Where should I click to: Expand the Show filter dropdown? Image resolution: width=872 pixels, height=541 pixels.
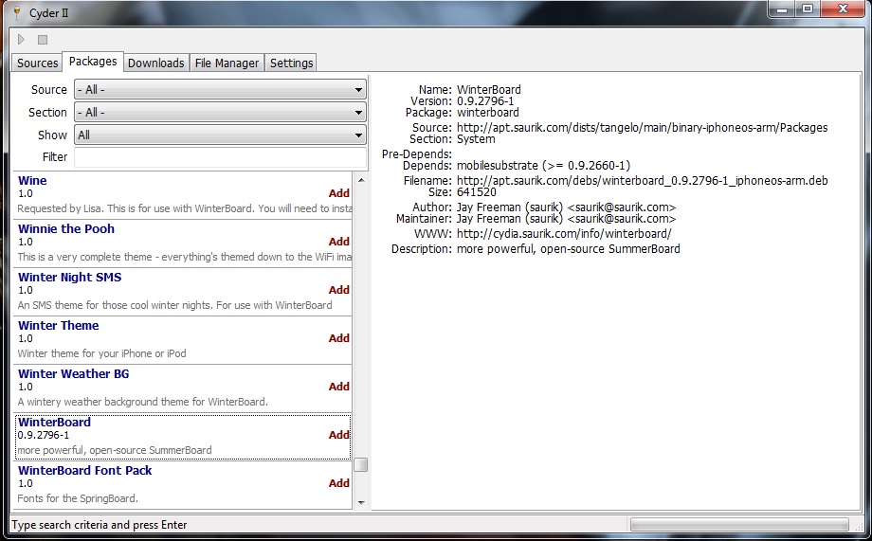click(220, 135)
